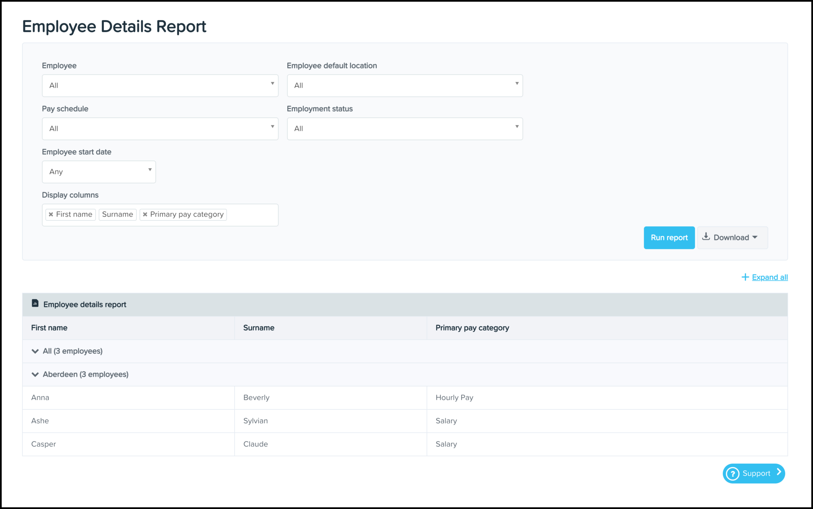Collapse the Aberdeen (3 employees) group

(x=35, y=374)
